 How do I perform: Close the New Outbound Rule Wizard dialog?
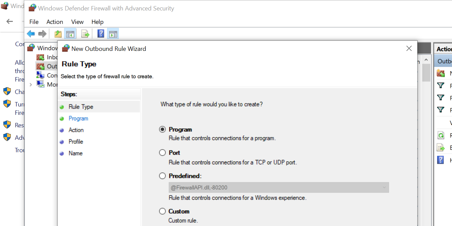[409, 49]
